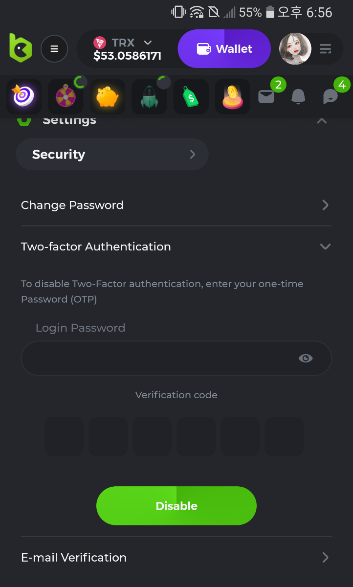Open the E-mail Verification row
This screenshot has width=353, height=587.
point(176,558)
